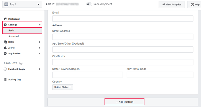Open the United States country dropdown

63,87
